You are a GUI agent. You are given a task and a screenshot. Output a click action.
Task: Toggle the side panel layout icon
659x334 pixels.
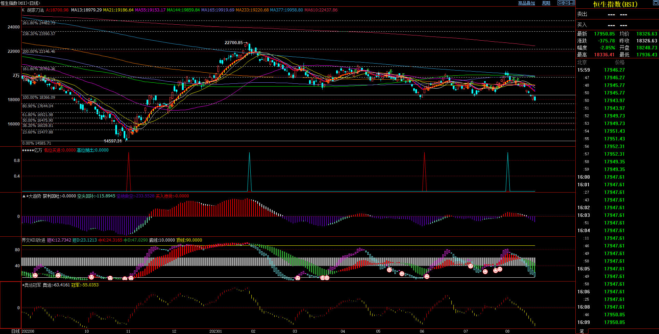coord(572,3)
